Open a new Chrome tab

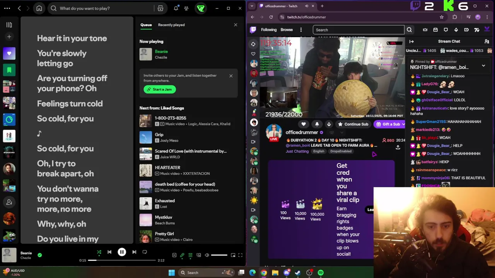pos(322,6)
